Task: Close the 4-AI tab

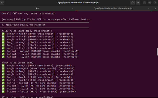Action: click(72, 9)
